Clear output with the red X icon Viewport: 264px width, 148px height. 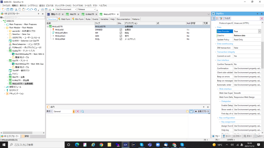click(78, 112)
